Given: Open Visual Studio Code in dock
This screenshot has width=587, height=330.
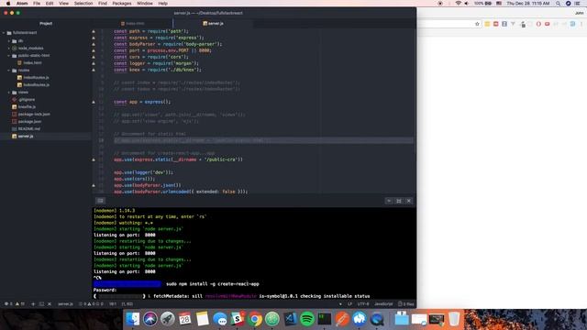Looking at the screenshot, I should pyautogui.click(x=290, y=319).
